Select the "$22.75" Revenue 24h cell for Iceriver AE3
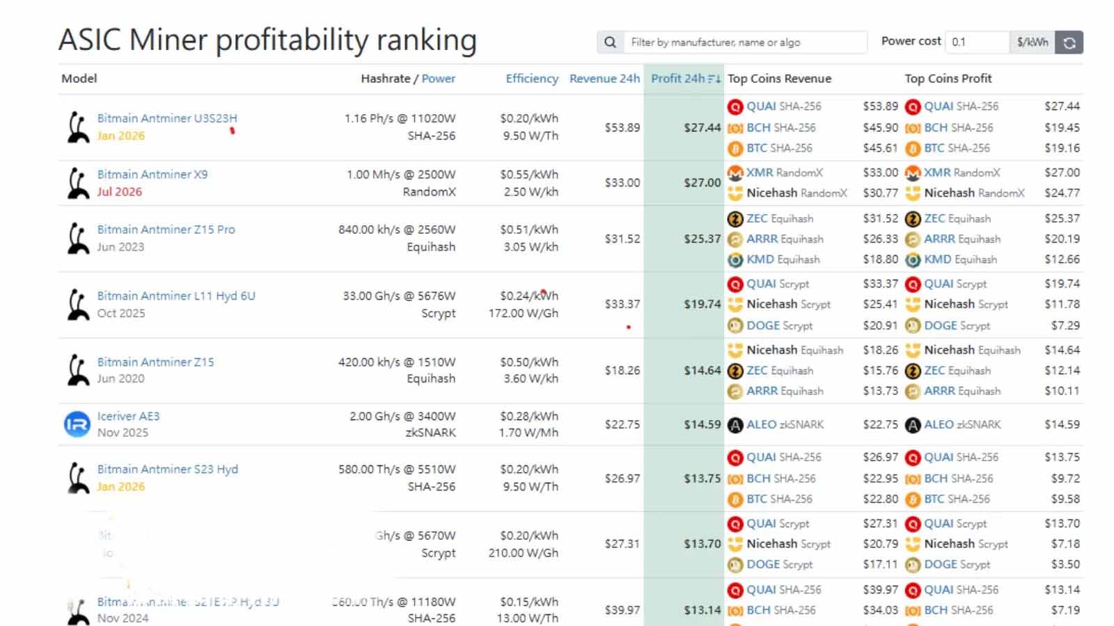The height and width of the screenshot is (626, 1114). (x=622, y=424)
